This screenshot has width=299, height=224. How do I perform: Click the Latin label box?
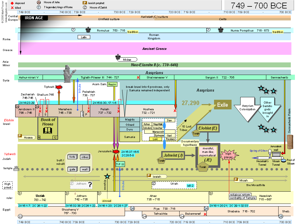coord(84,37)
